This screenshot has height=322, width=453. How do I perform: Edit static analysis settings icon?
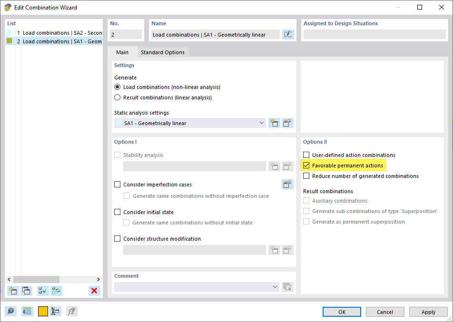pos(287,123)
